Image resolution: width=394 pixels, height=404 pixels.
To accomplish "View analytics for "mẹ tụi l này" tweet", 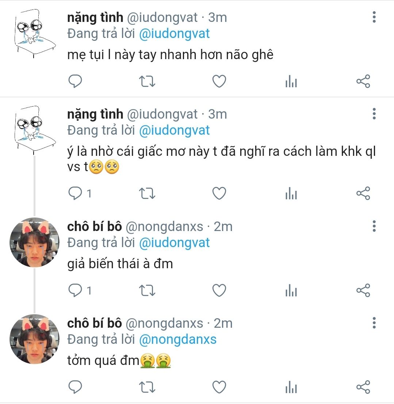I will click(291, 82).
